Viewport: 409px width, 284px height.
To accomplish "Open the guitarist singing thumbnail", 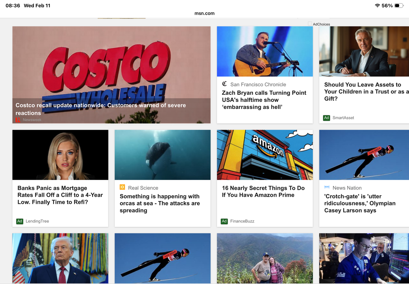I will coord(265,51).
